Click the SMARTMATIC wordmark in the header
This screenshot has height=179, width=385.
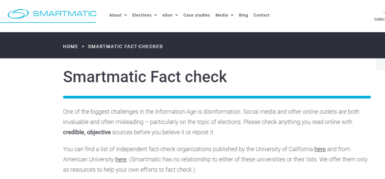65,14
